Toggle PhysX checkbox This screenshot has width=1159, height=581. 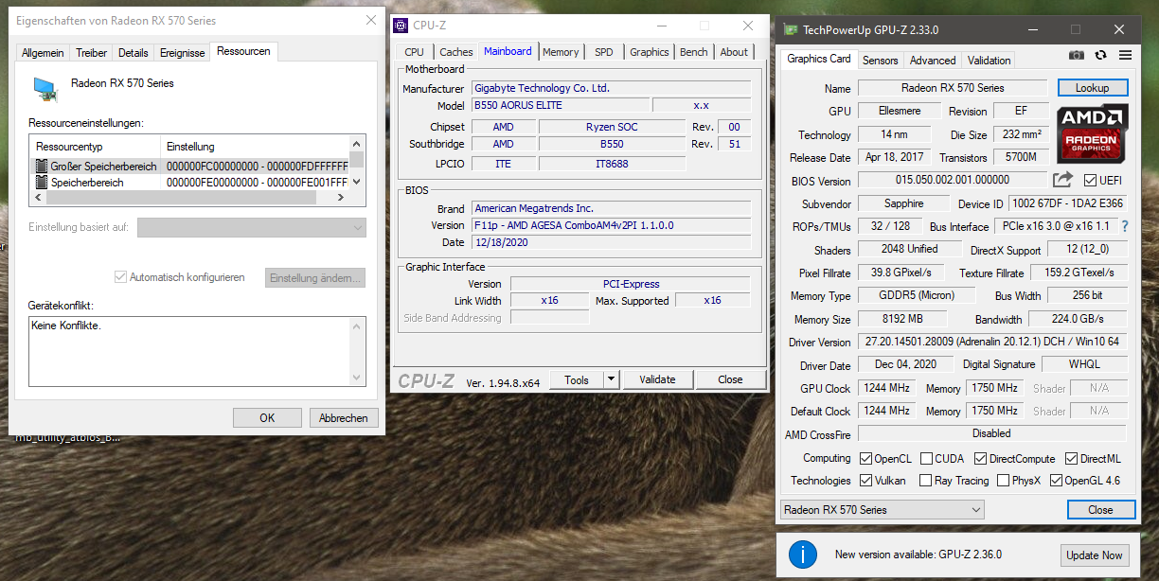1004,480
